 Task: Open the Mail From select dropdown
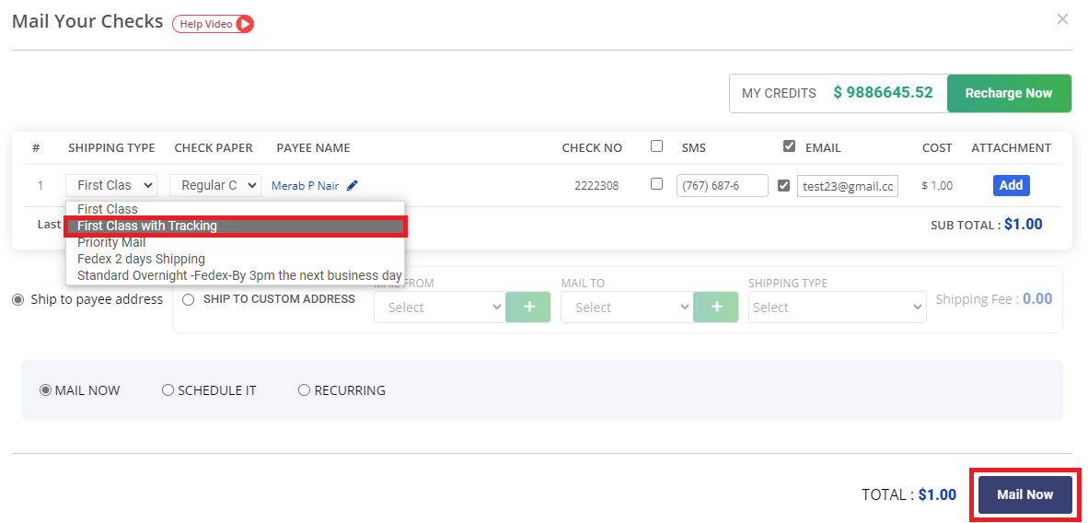(440, 307)
